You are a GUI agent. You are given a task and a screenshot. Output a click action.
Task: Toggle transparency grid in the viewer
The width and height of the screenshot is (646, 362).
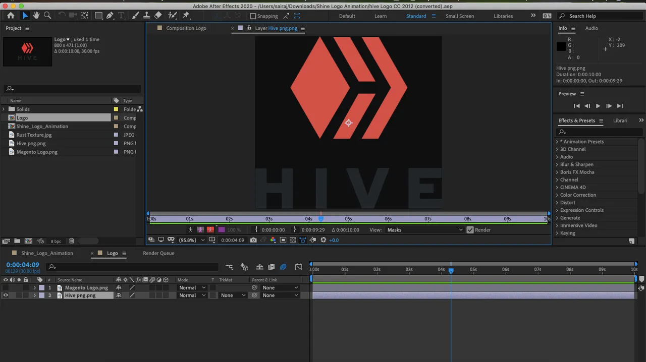tap(293, 240)
